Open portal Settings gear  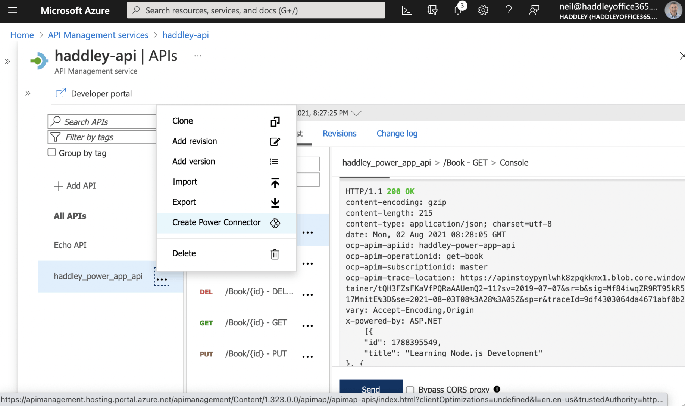483,10
